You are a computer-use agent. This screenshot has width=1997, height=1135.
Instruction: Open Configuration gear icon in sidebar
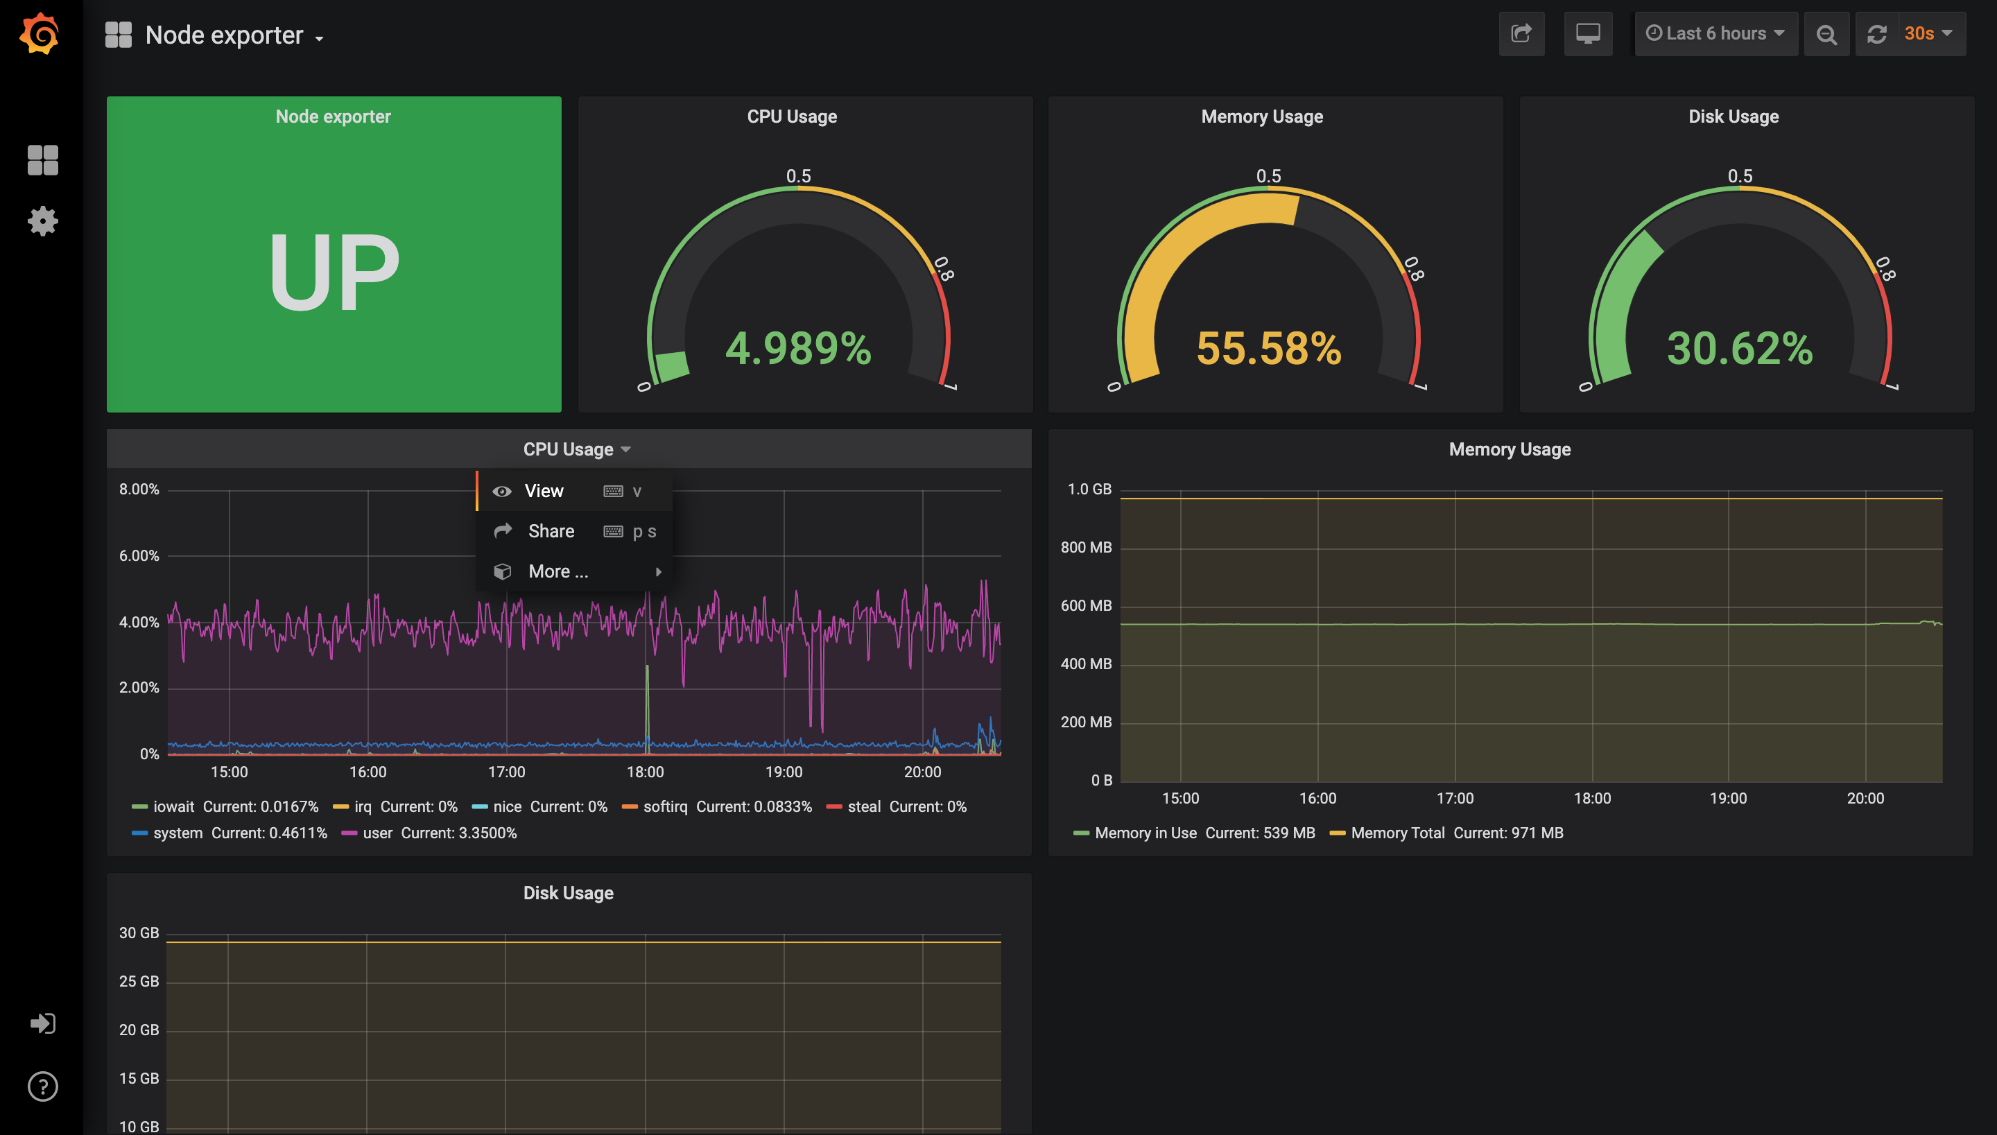coord(43,221)
